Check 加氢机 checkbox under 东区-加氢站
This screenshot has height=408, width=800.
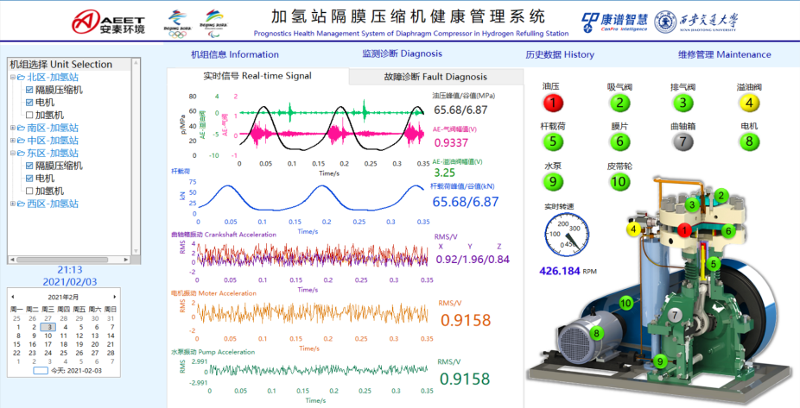(29, 191)
